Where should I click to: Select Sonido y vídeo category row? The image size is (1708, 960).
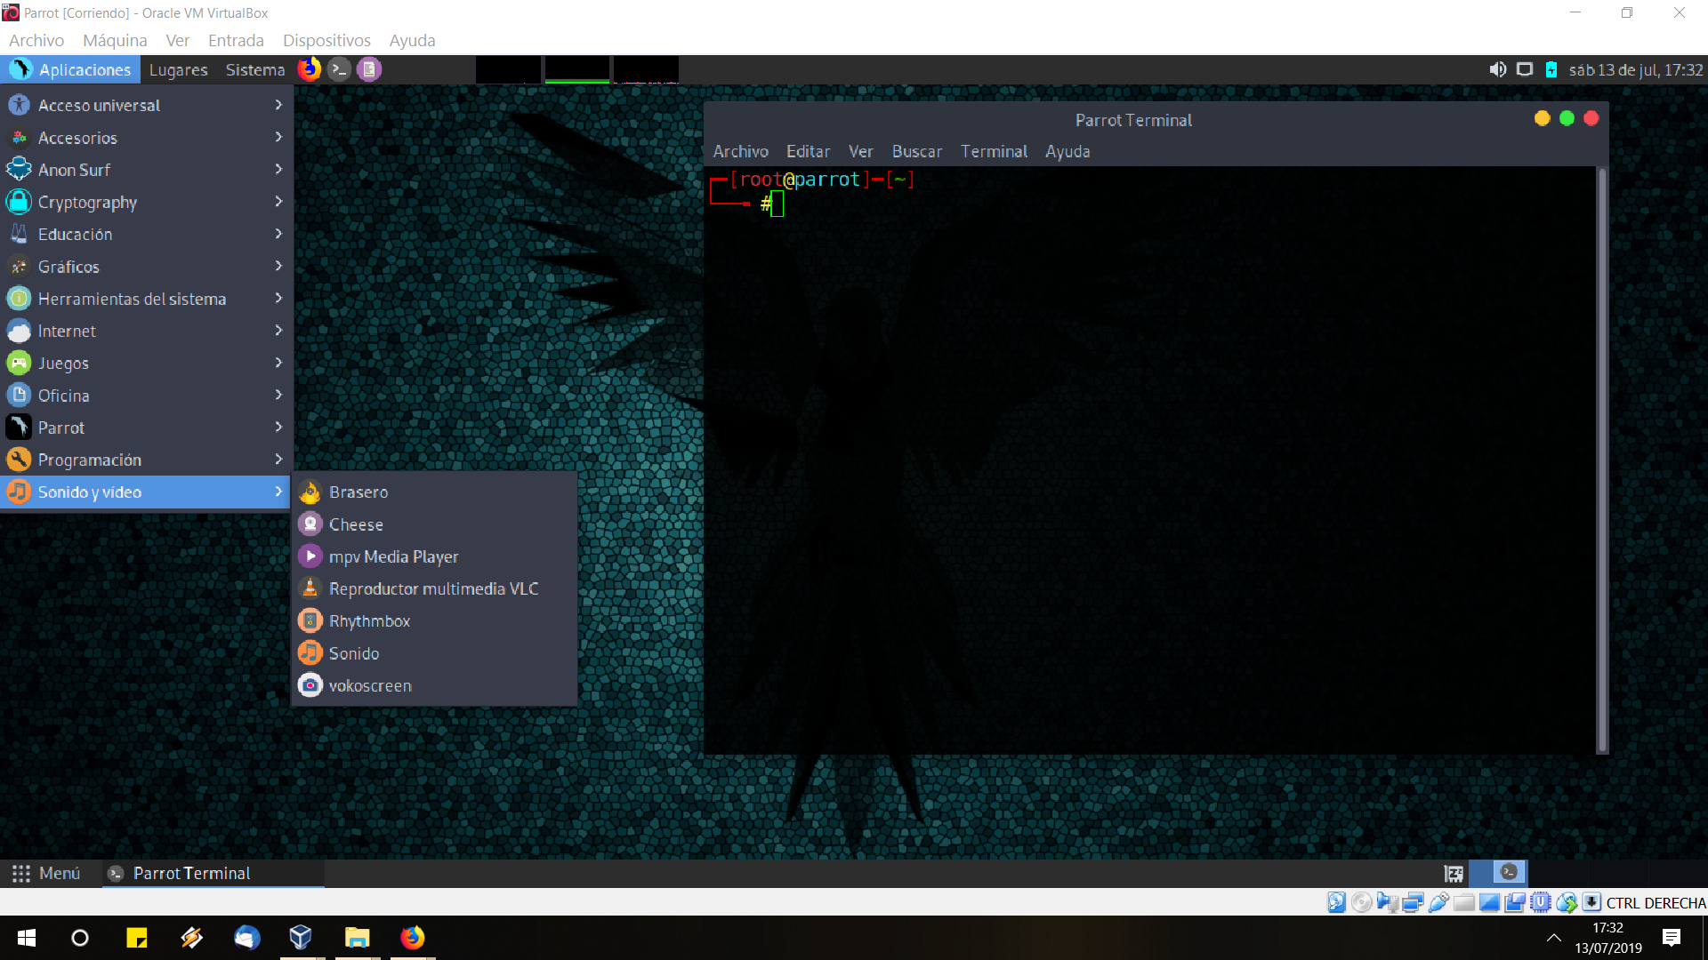click(x=146, y=492)
